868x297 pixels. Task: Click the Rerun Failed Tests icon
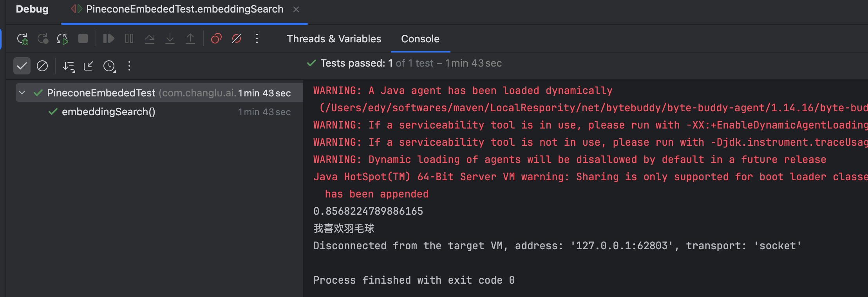(43, 39)
